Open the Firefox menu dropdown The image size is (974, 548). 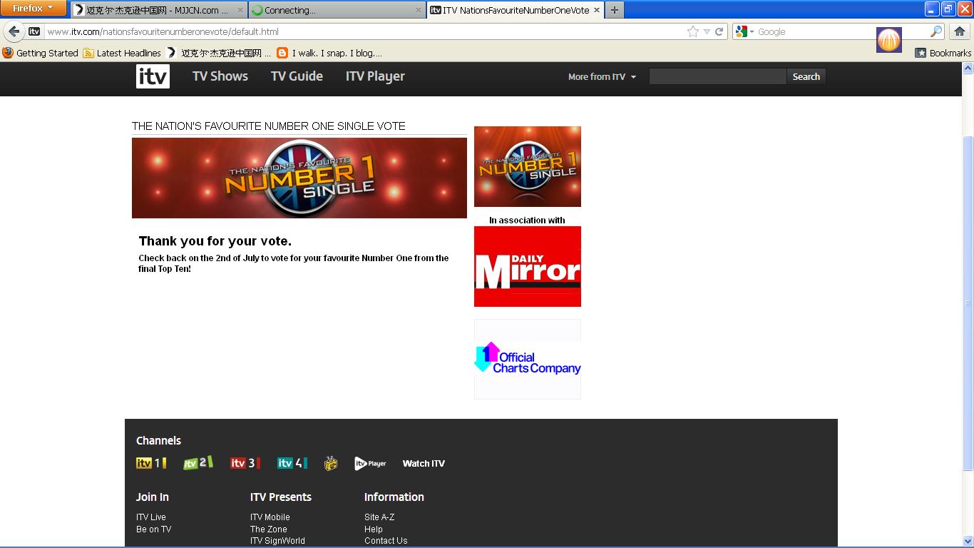point(33,9)
